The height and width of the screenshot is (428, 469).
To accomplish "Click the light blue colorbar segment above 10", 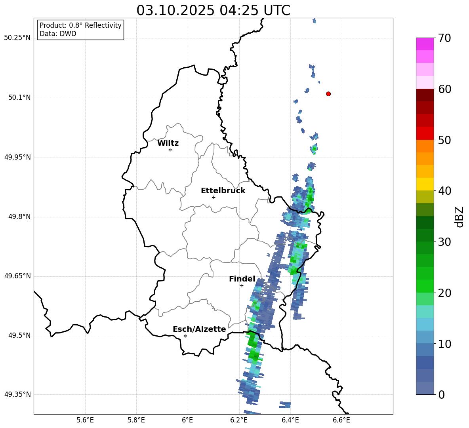I will [425, 324].
